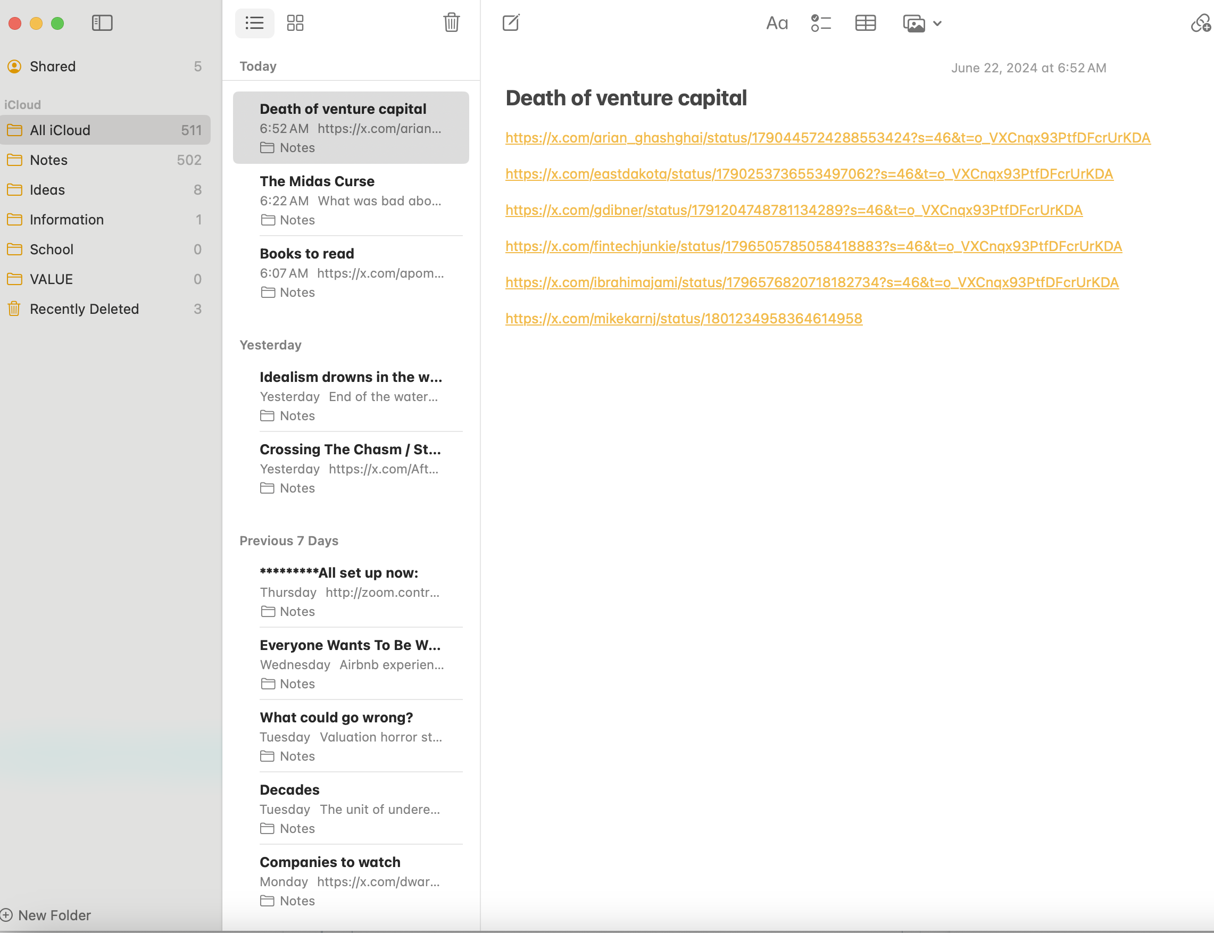Delete note with trash icon
Screen dimensions: 1214x933
(451, 23)
